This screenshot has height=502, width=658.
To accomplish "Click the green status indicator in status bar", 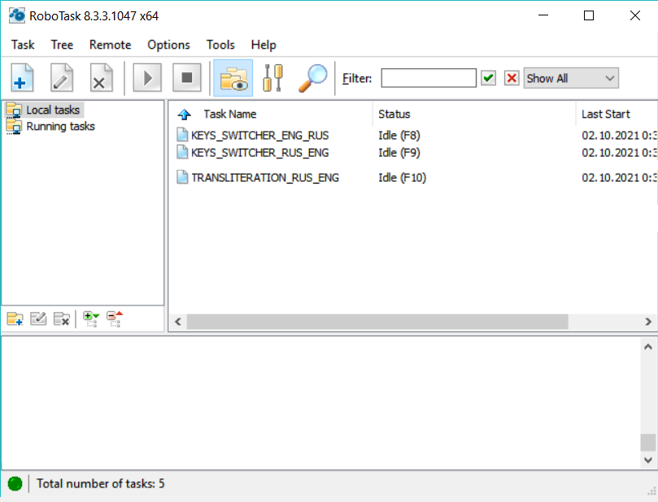I will click(15, 483).
